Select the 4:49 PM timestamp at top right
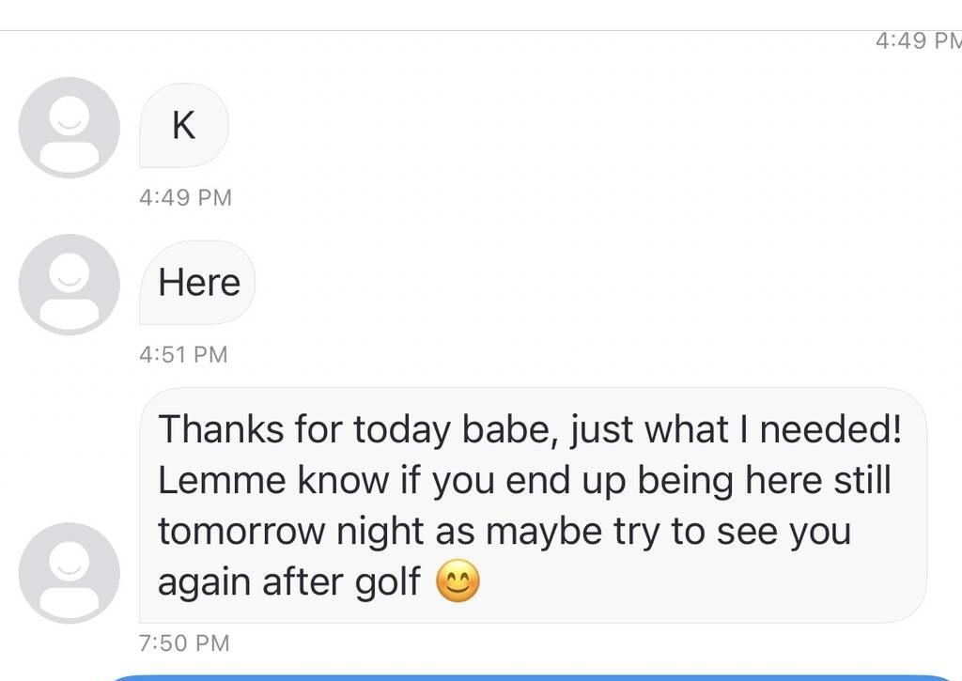This screenshot has height=681, width=962. [916, 40]
